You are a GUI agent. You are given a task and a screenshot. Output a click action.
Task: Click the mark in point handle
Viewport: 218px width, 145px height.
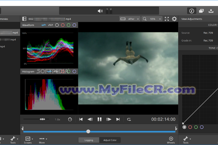pos(22,128)
